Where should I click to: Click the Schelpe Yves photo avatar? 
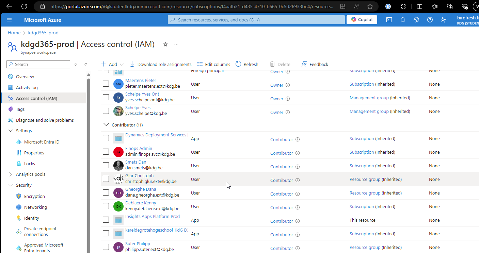pyautogui.click(x=118, y=111)
